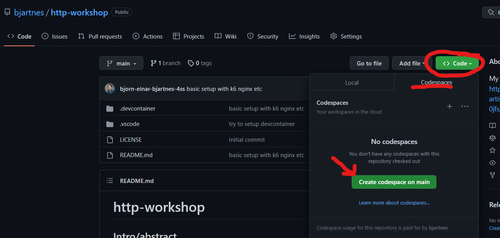Click the branch icon beside '1 branch'
Viewport: 500px width, 238px height.
click(154, 63)
